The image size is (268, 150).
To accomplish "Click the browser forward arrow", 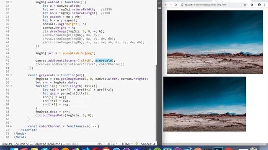I will [170, 5].
